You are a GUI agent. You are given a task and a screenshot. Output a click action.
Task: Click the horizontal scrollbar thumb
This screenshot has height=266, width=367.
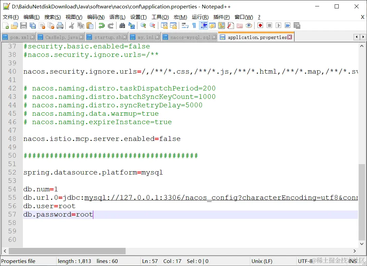pyautogui.click(x=67, y=251)
